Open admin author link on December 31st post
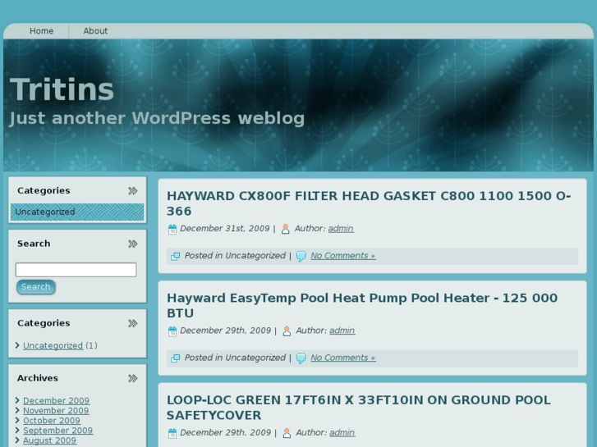 point(341,229)
